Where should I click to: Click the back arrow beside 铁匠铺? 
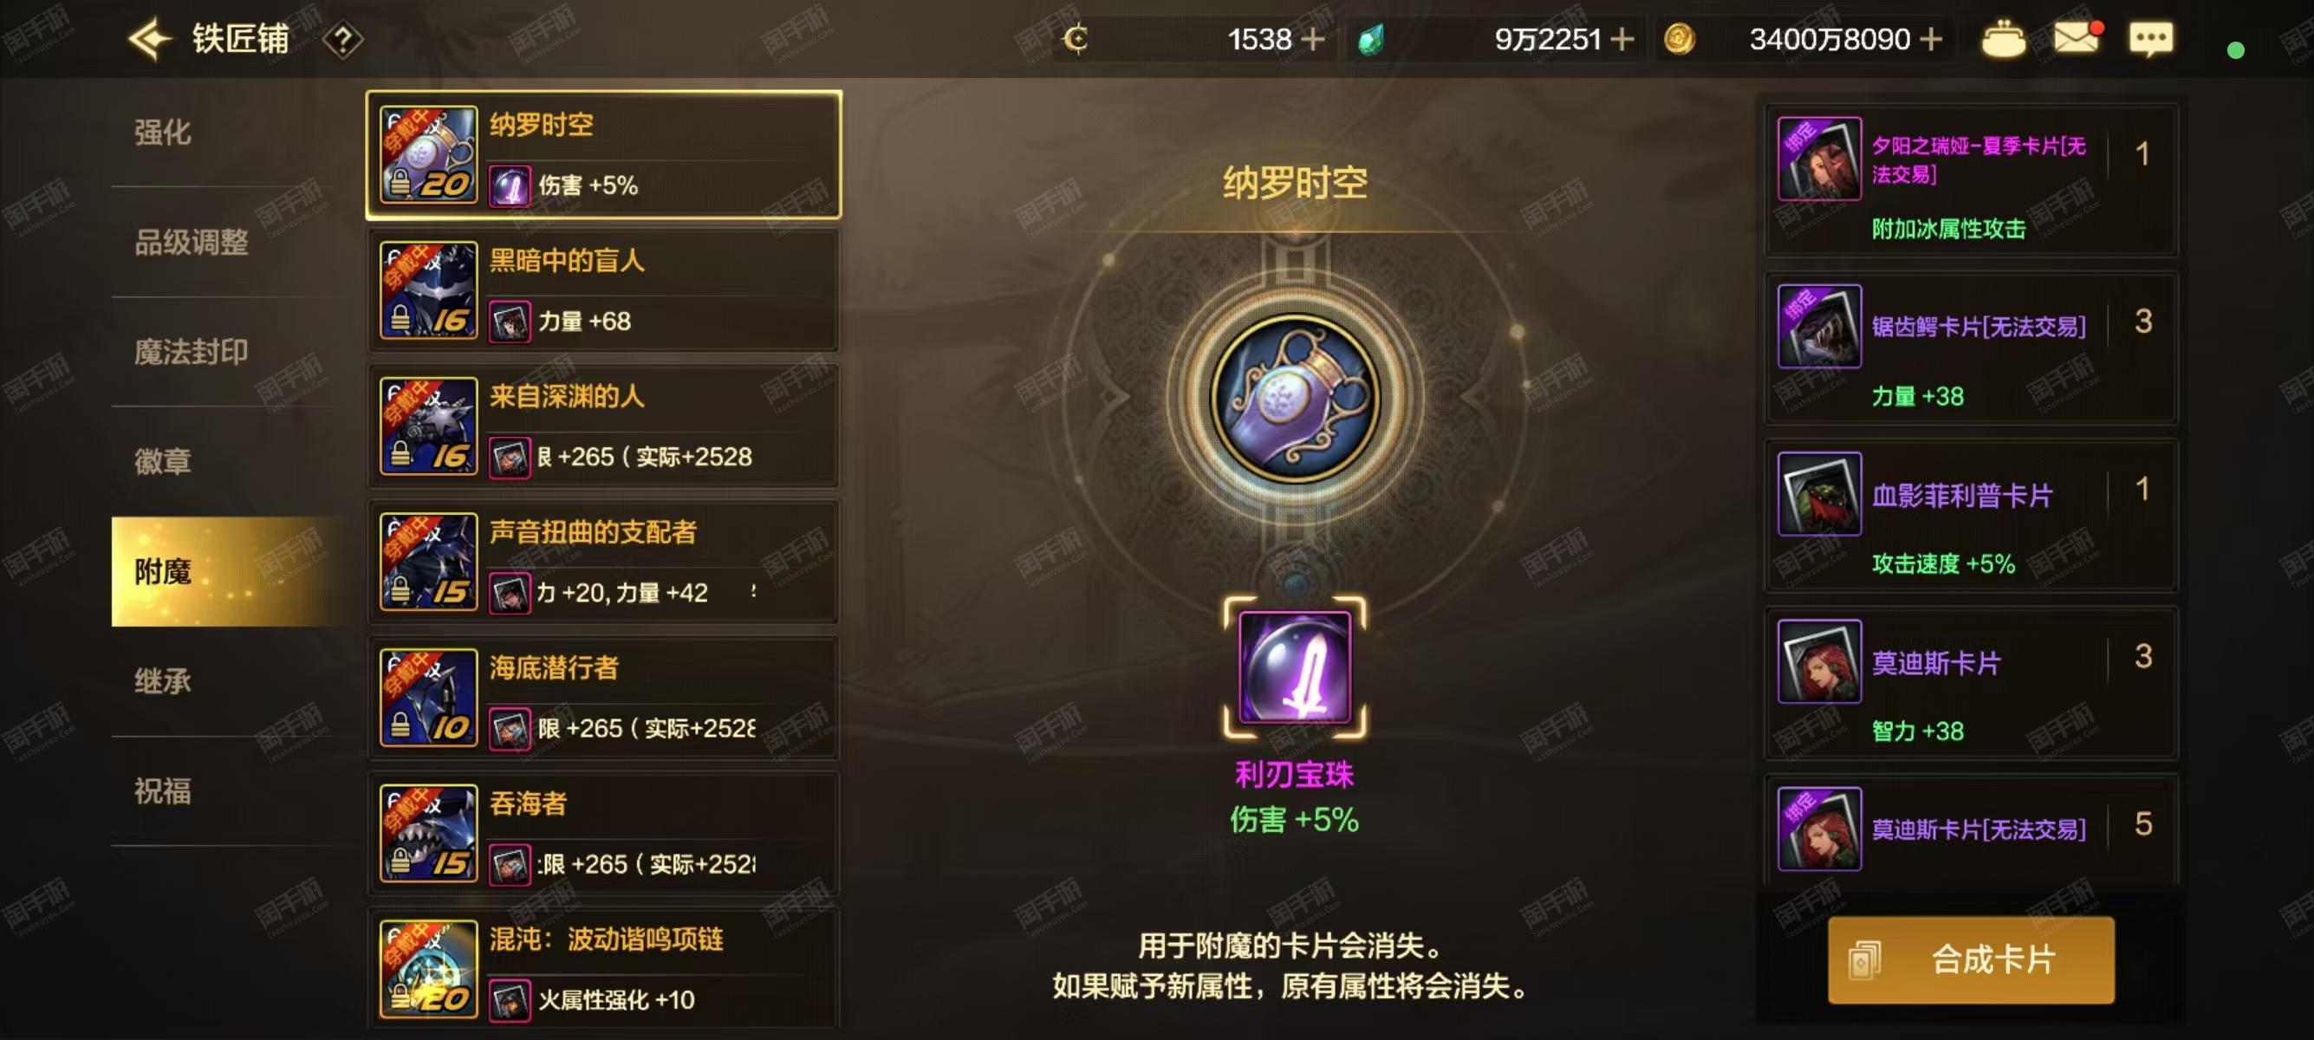point(150,39)
